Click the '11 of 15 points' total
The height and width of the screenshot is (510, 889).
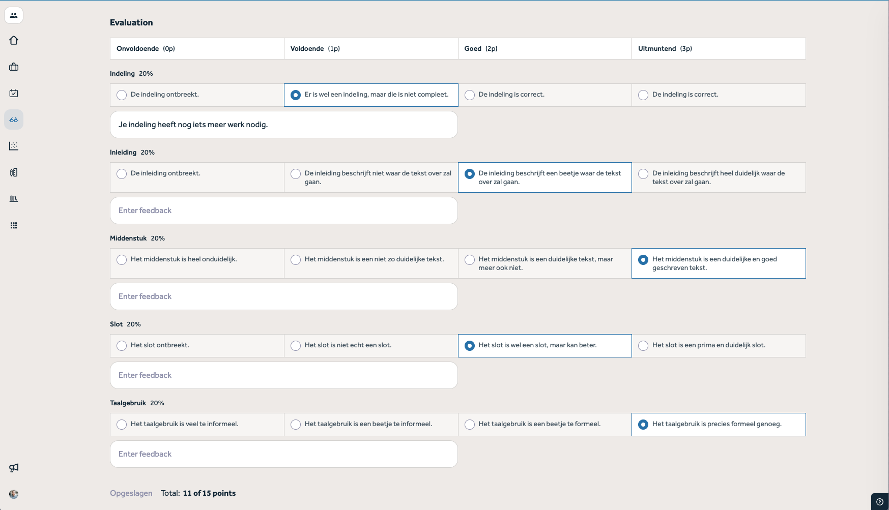pyautogui.click(x=209, y=493)
